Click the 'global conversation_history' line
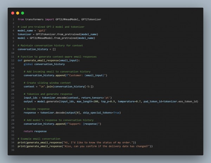The height and width of the screenshot is (163, 211). [x=44, y=64]
